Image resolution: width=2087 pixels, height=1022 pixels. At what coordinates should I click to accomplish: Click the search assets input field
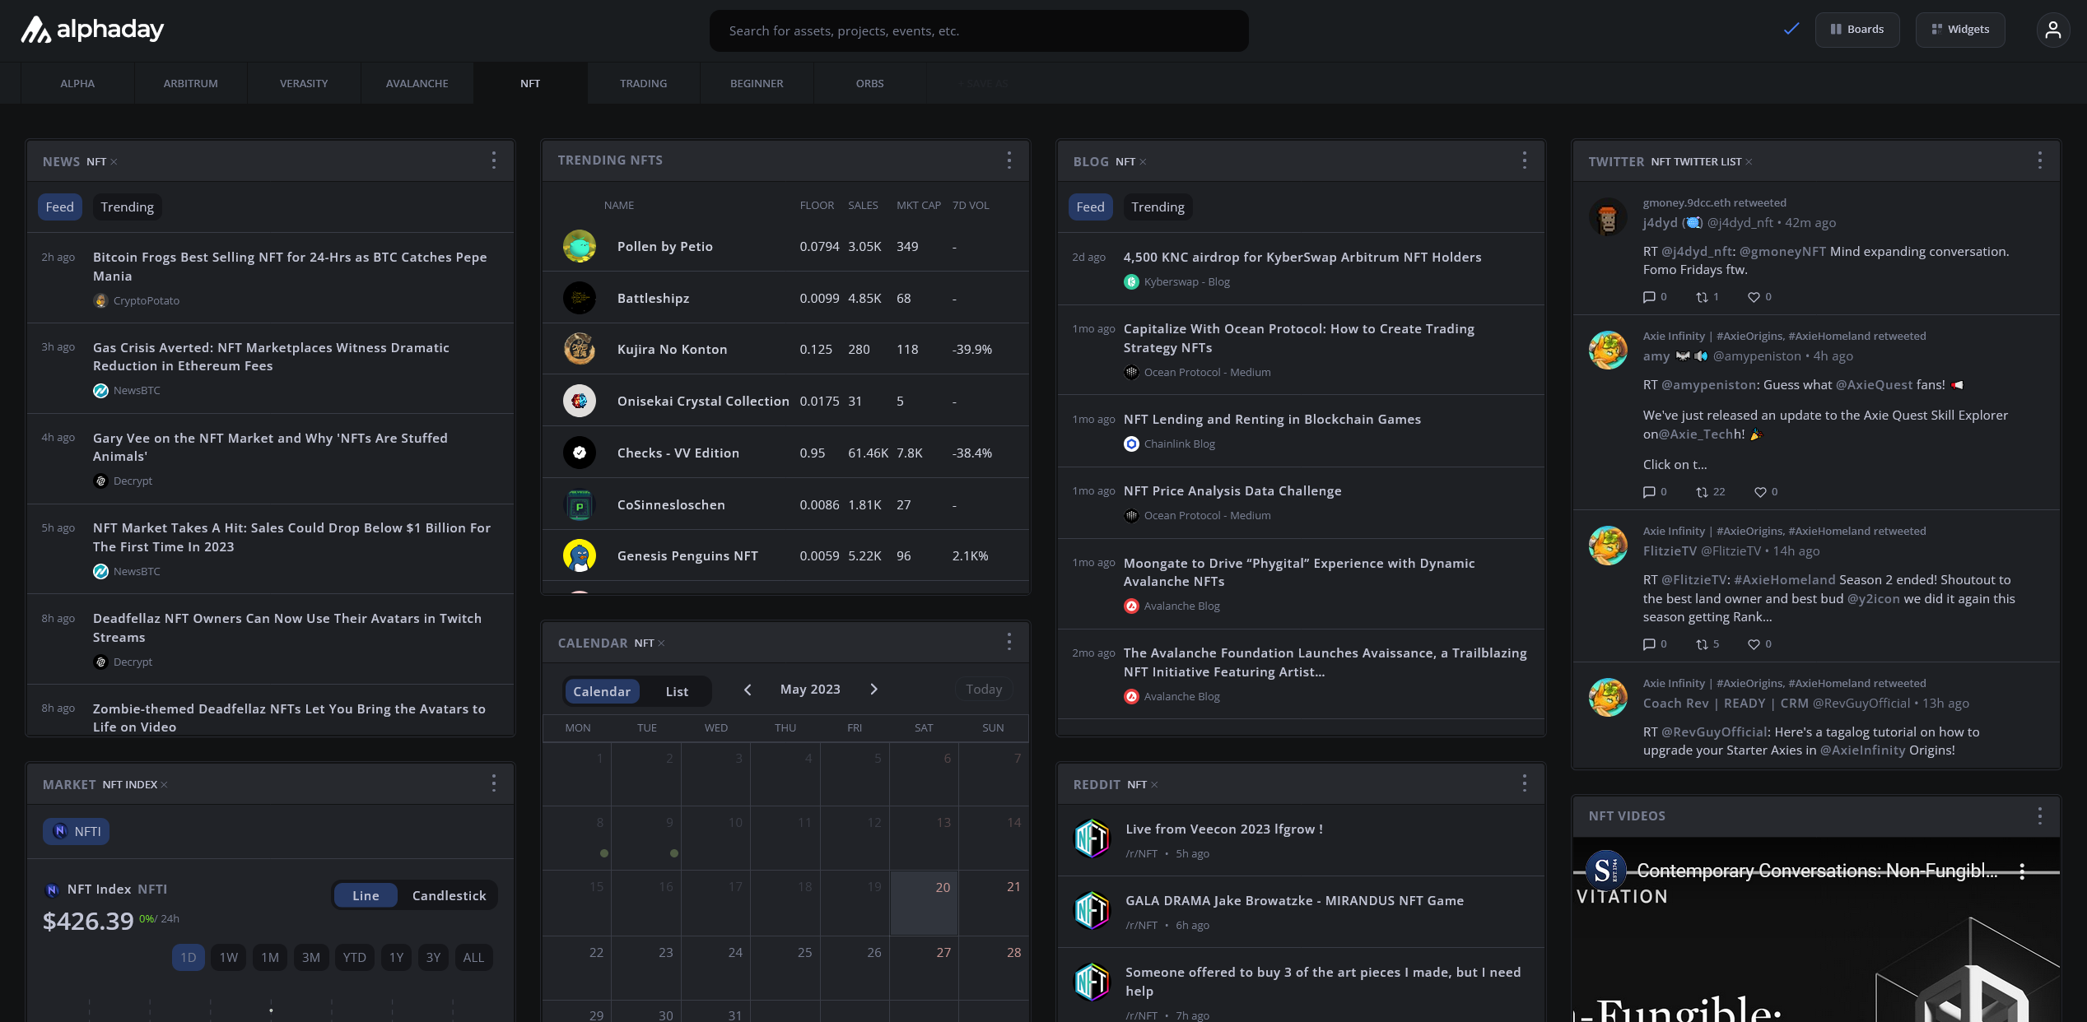click(x=979, y=30)
